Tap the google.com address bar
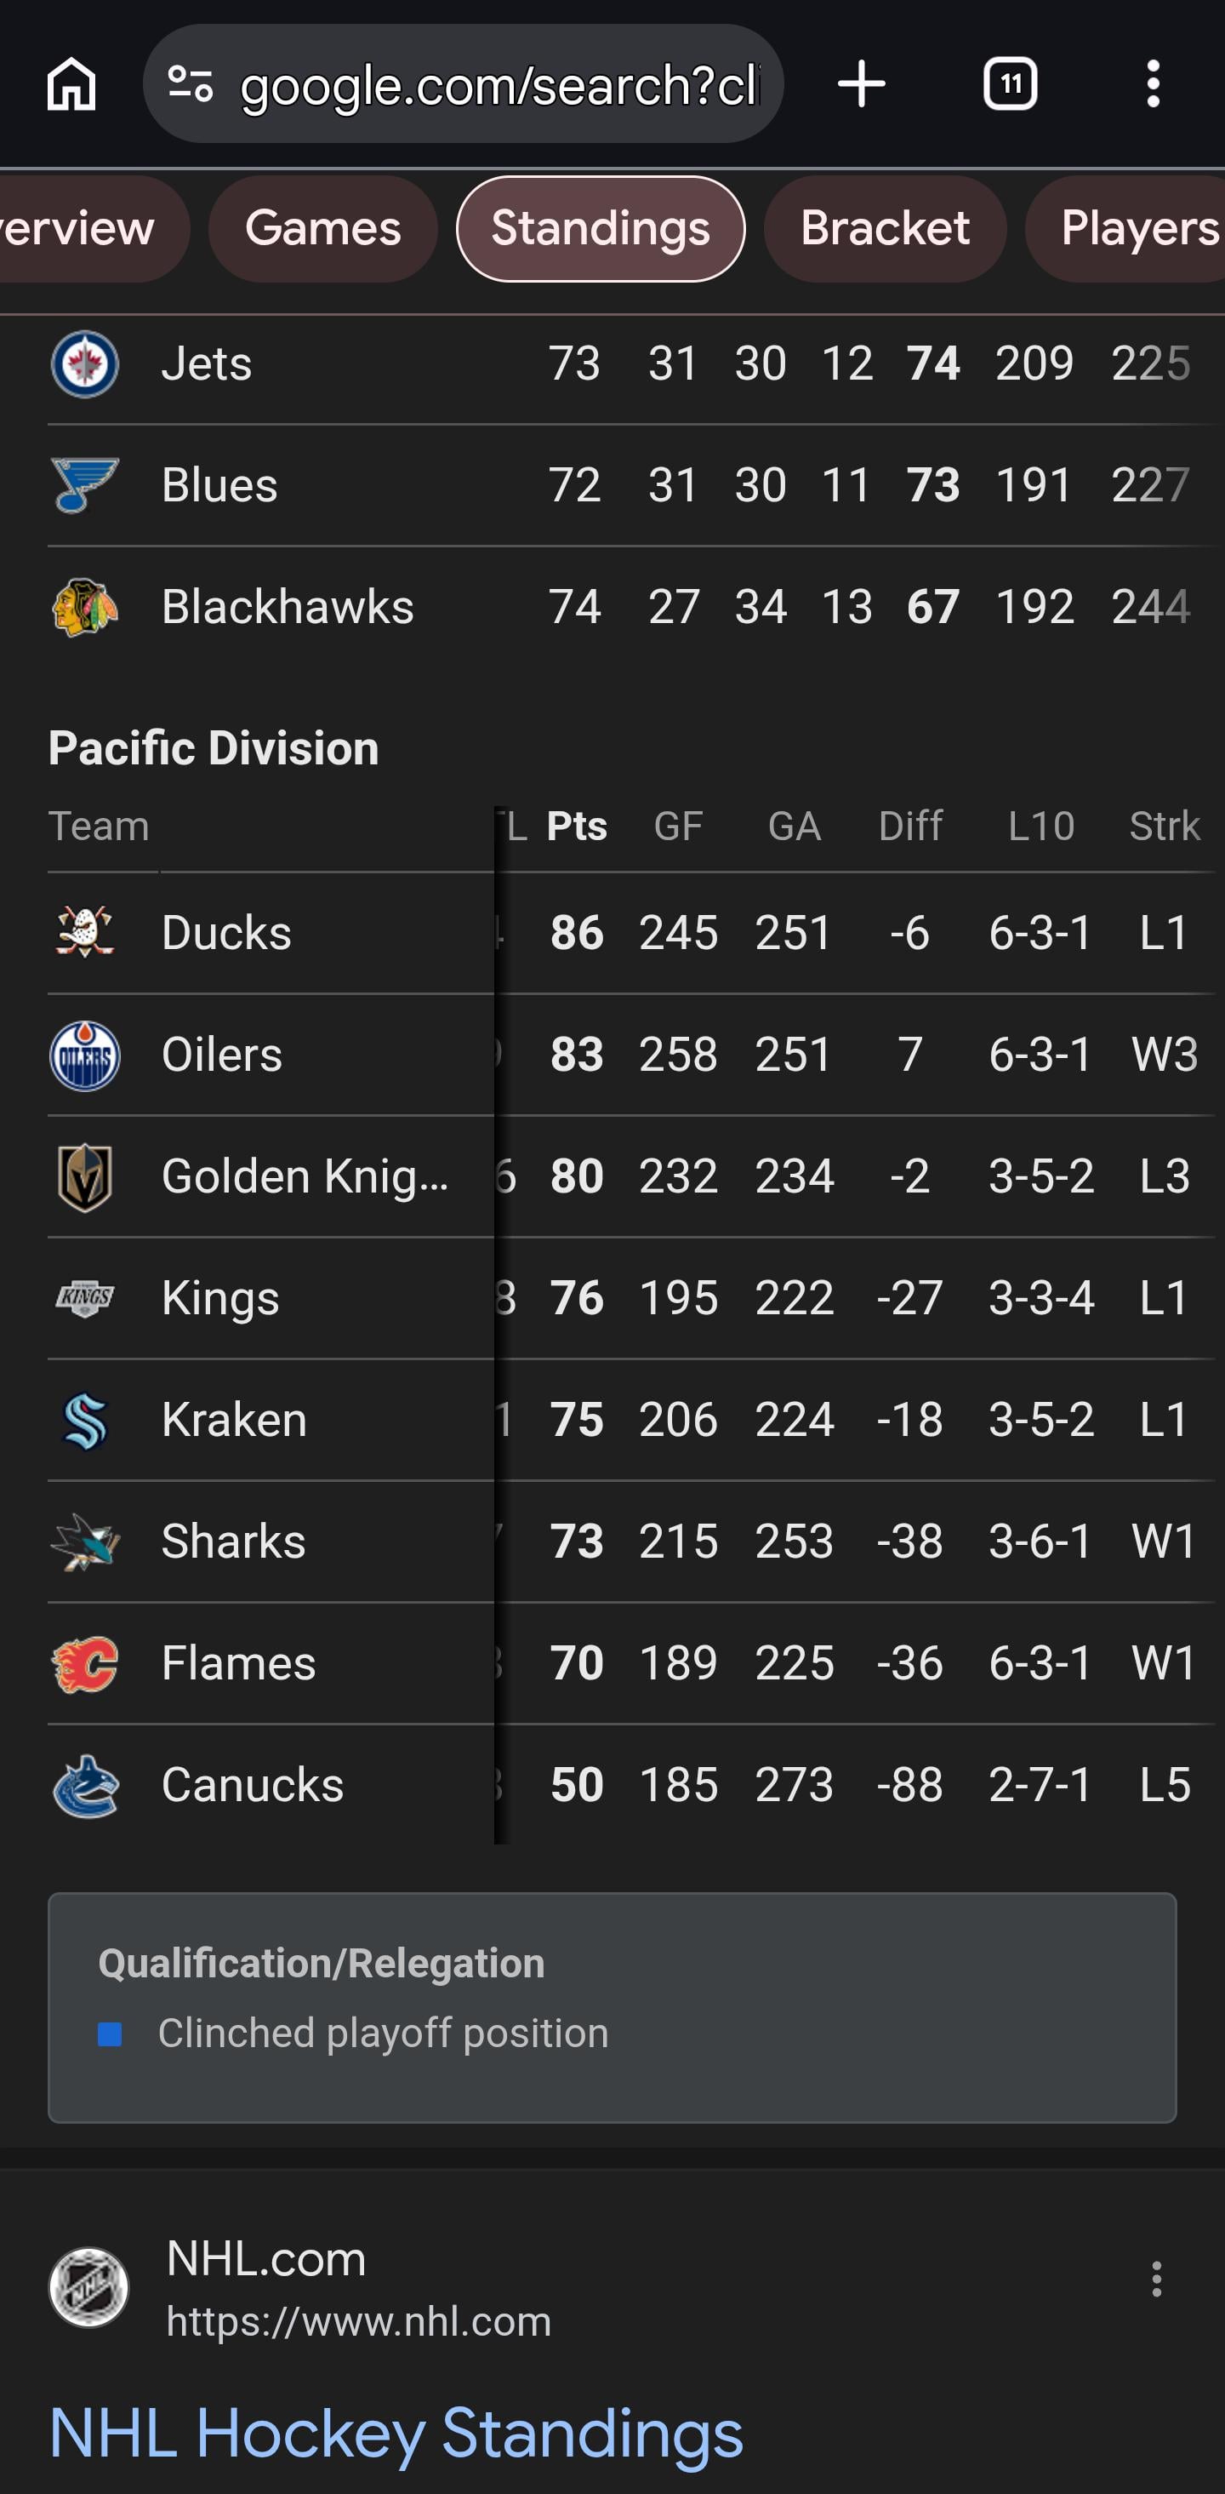The width and height of the screenshot is (1225, 2494). (x=499, y=85)
